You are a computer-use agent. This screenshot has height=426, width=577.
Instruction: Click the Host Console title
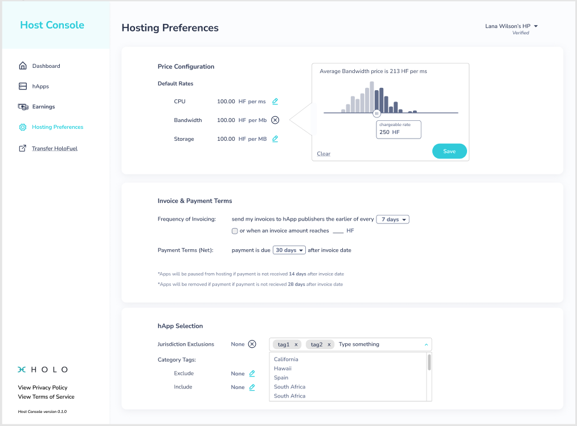[52, 25]
